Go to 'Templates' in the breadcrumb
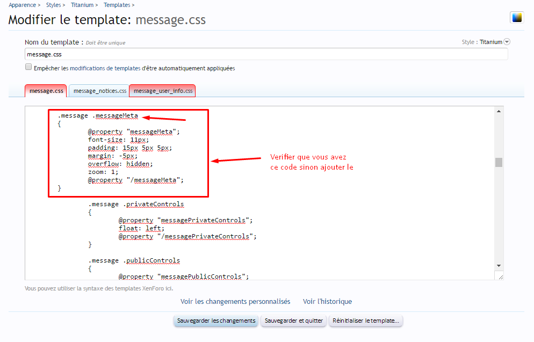Viewport: 534px width, 342px height. (x=117, y=5)
